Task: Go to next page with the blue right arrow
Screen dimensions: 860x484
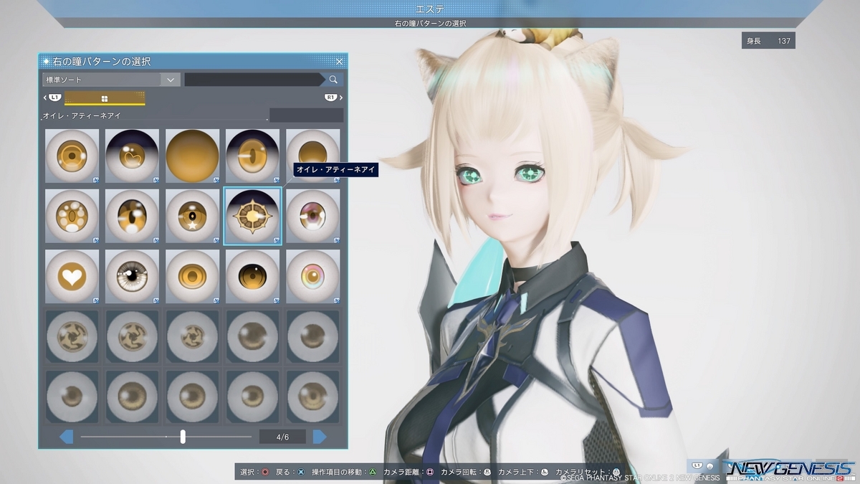Action: tap(320, 437)
